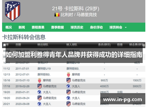Viewport: 148px width, 107px height.
Task: Click the Belgium flag icon
Action: (x=57, y=15)
